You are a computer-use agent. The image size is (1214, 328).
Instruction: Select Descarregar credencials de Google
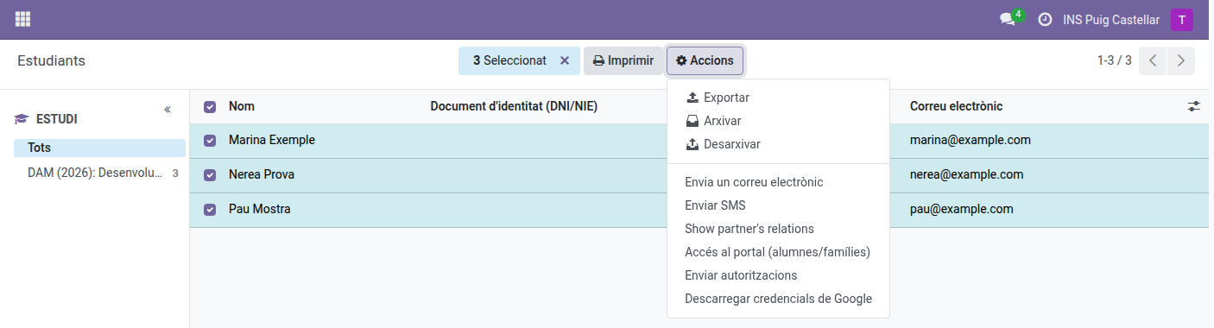pos(778,299)
